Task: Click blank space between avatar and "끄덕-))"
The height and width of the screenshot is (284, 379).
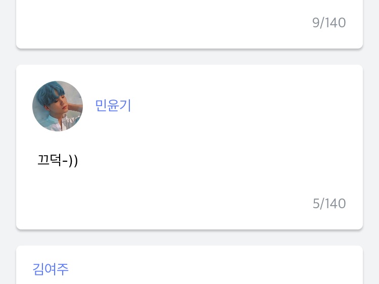Action: [58, 141]
